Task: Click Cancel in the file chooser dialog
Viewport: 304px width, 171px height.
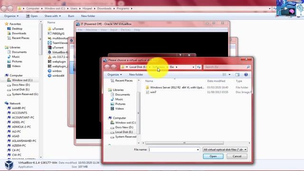Action: pyautogui.click(x=237, y=156)
